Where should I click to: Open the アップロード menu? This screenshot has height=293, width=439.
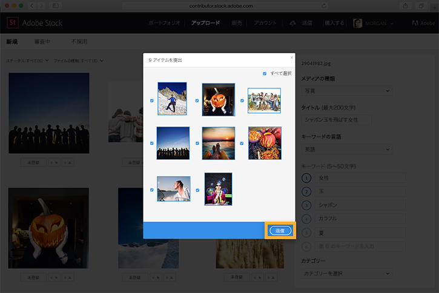point(205,23)
